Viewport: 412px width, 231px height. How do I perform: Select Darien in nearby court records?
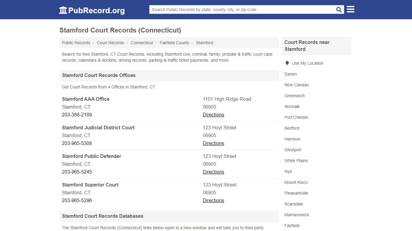290,74
